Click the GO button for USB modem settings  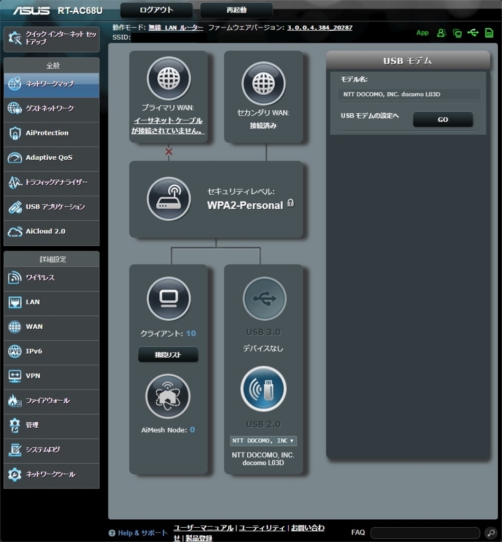tap(443, 120)
